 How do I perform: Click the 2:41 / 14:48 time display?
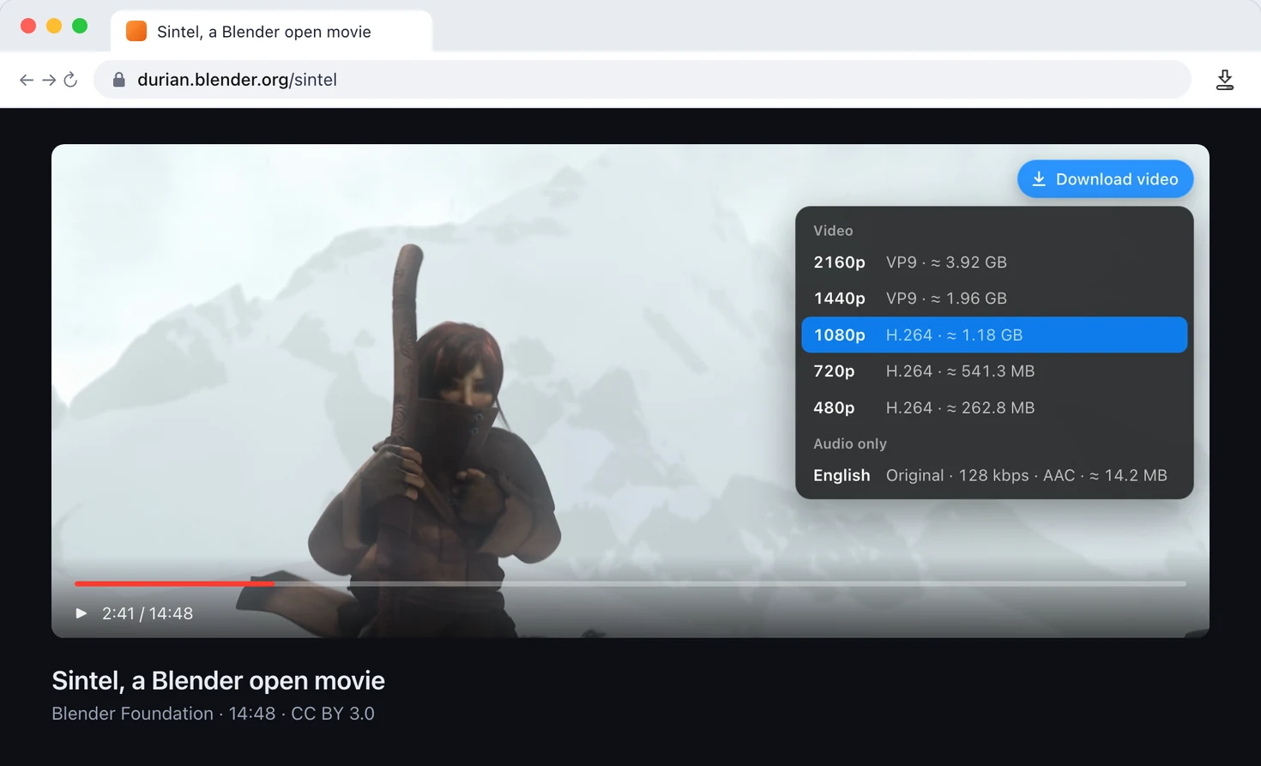pos(148,613)
